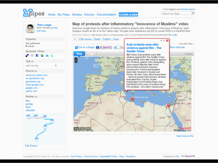
Task: Click edit link beside pipe web address
Action: pos(175,35)
